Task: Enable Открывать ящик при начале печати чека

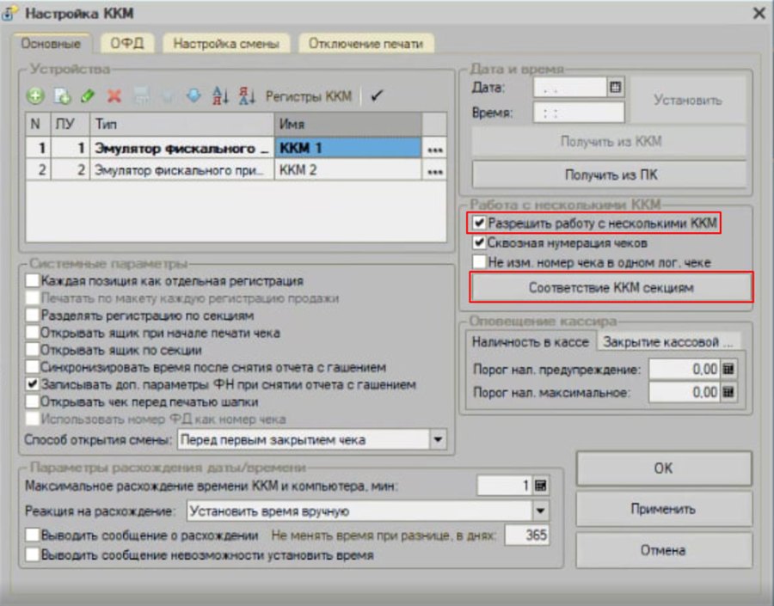Action: click(33, 332)
